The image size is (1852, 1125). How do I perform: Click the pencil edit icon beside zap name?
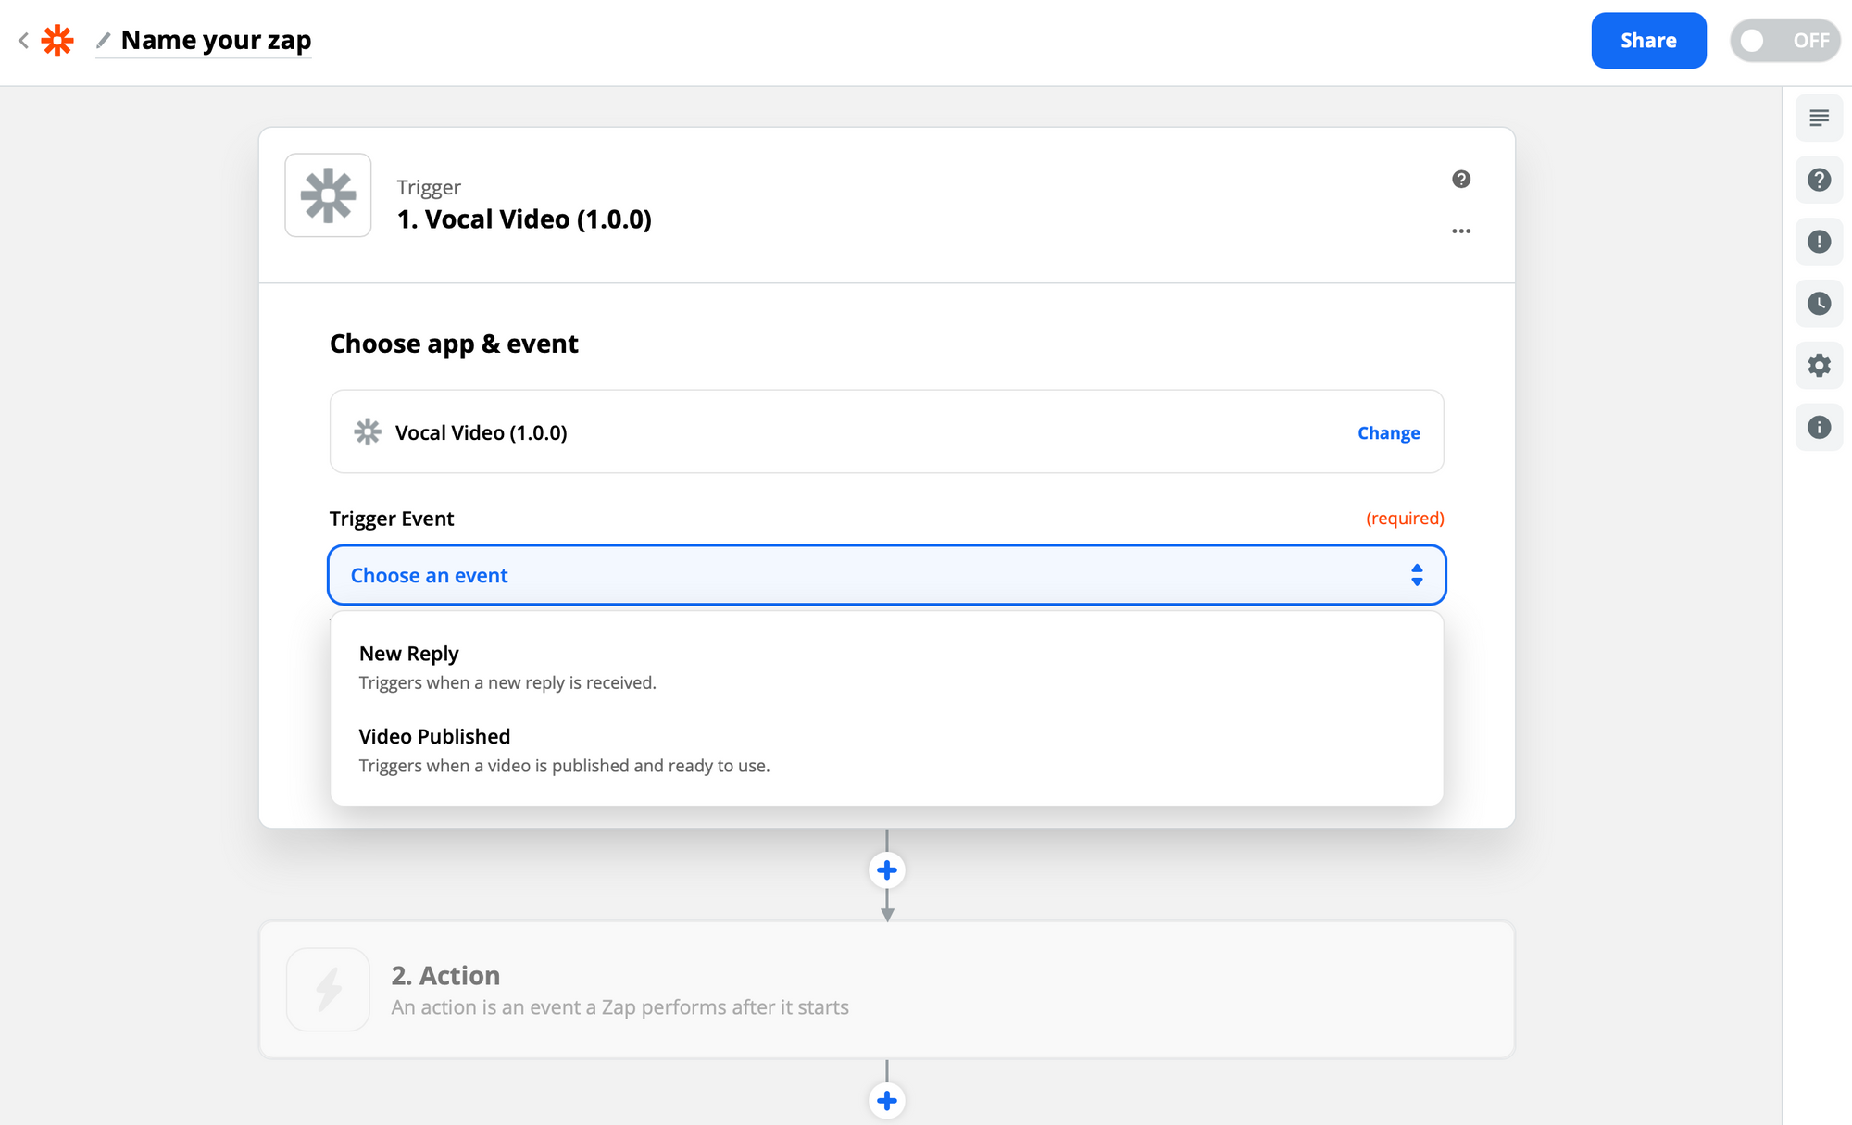(104, 41)
